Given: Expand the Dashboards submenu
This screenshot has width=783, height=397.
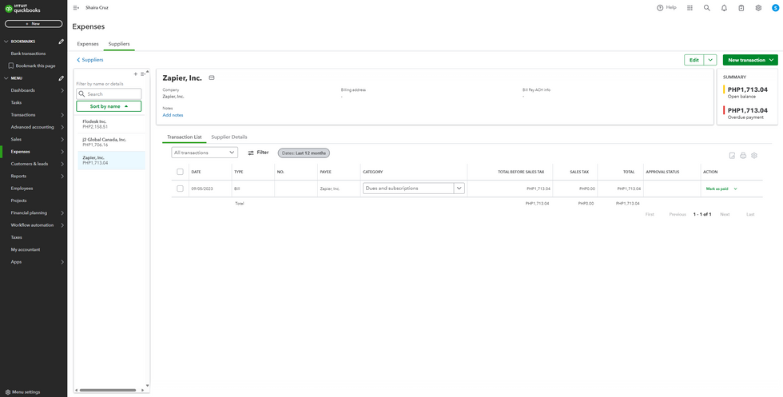Looking at the screenshot, I should pos(62,90).
